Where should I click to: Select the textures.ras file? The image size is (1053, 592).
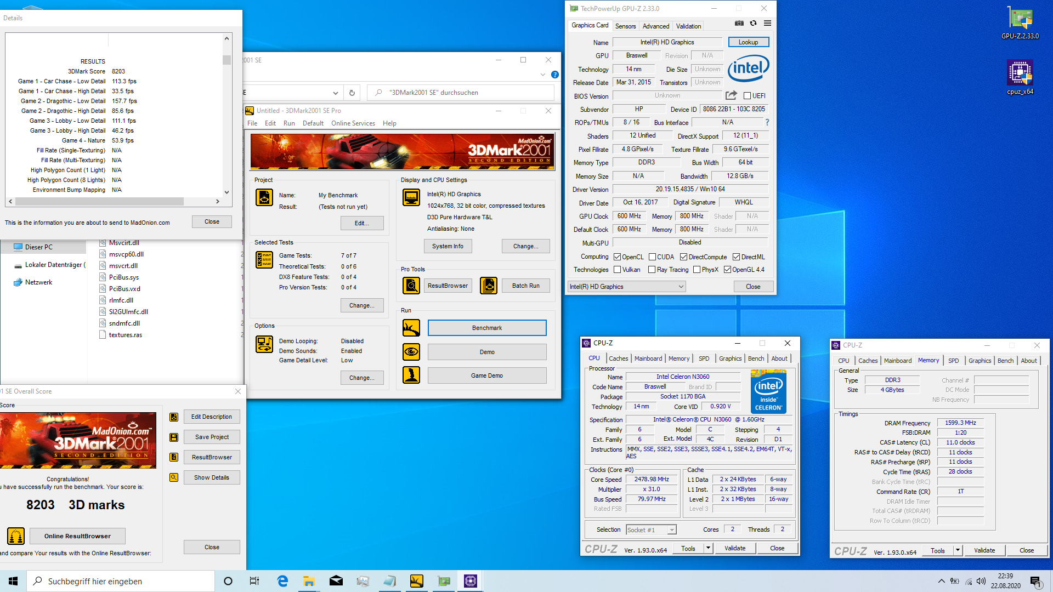coord(125,335)
